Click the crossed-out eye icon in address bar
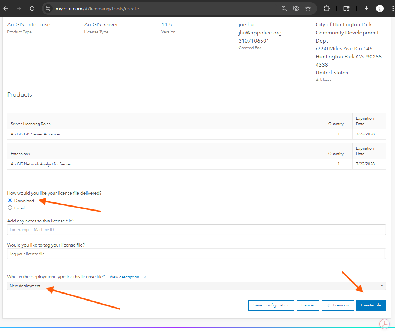Image resolution: width=395 pixels, height=332 pixels. 296,9
